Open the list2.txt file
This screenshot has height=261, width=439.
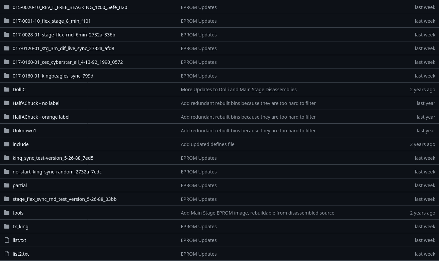pos(21,254)
